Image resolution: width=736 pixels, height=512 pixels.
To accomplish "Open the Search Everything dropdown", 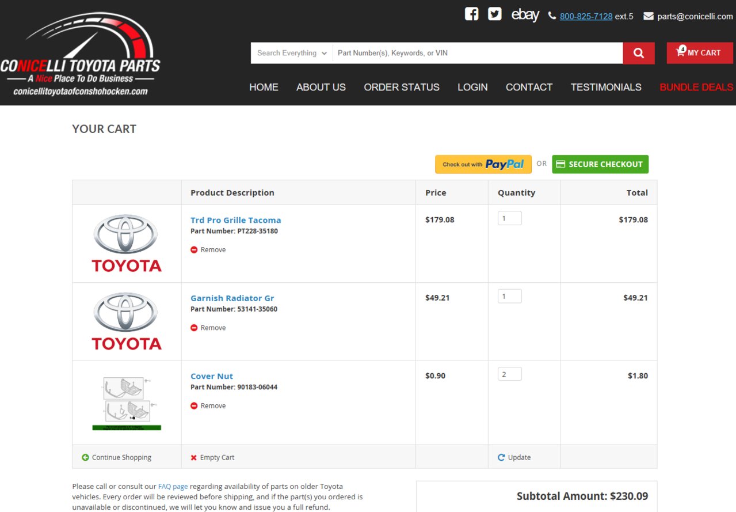I will point(292,53).
